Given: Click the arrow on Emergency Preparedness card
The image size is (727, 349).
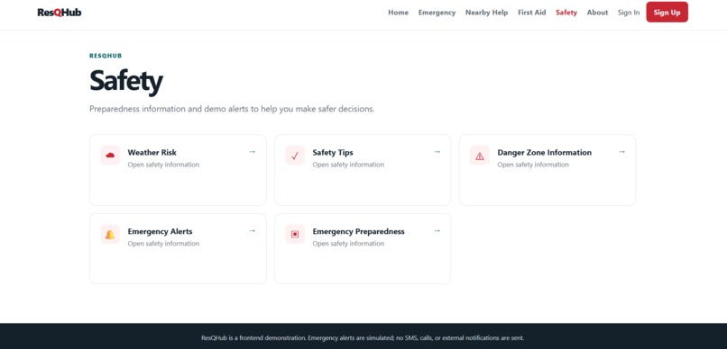Looking at the screenshot, I should click(x=437, y=230).
